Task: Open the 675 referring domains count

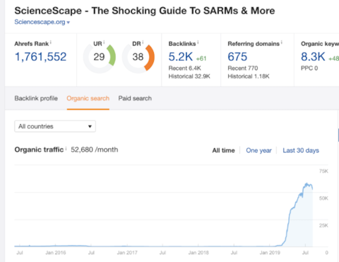Action: [237, 57]
